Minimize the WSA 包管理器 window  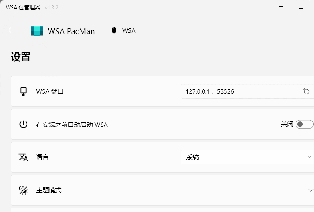click(x=281, y=6)
